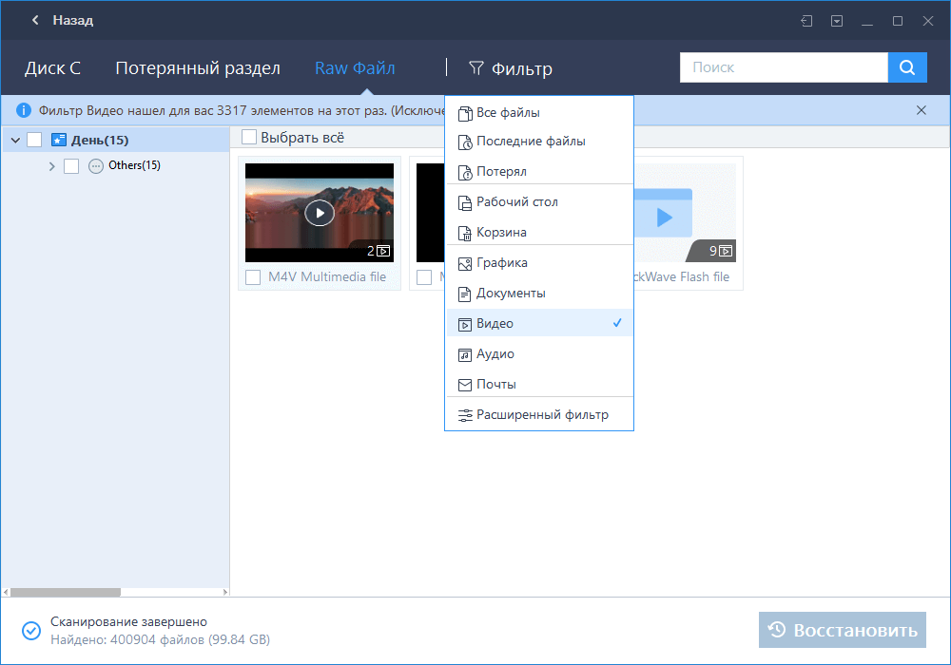
Task: Click the checkmark next to Видео
Action: [617, 323]
